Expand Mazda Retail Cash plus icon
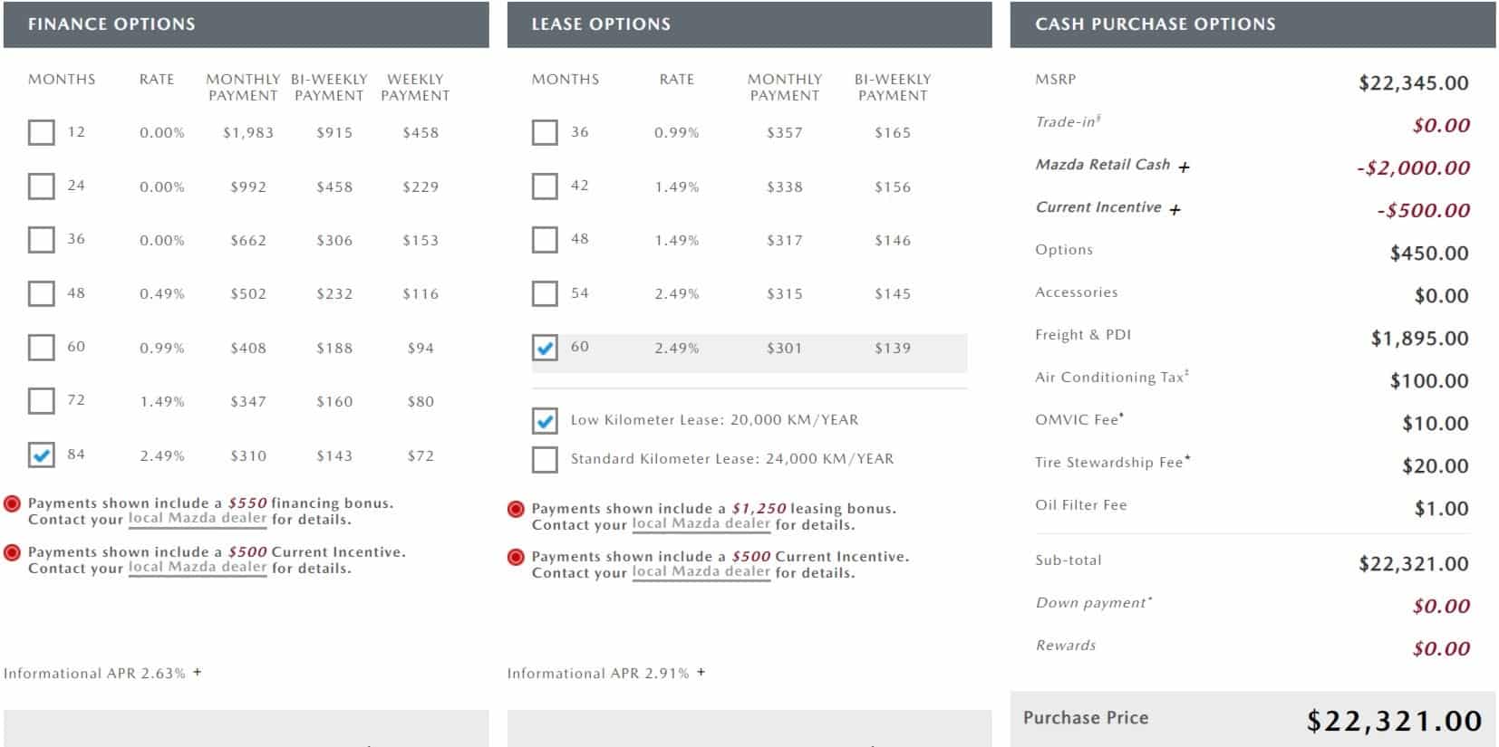 1184,167
